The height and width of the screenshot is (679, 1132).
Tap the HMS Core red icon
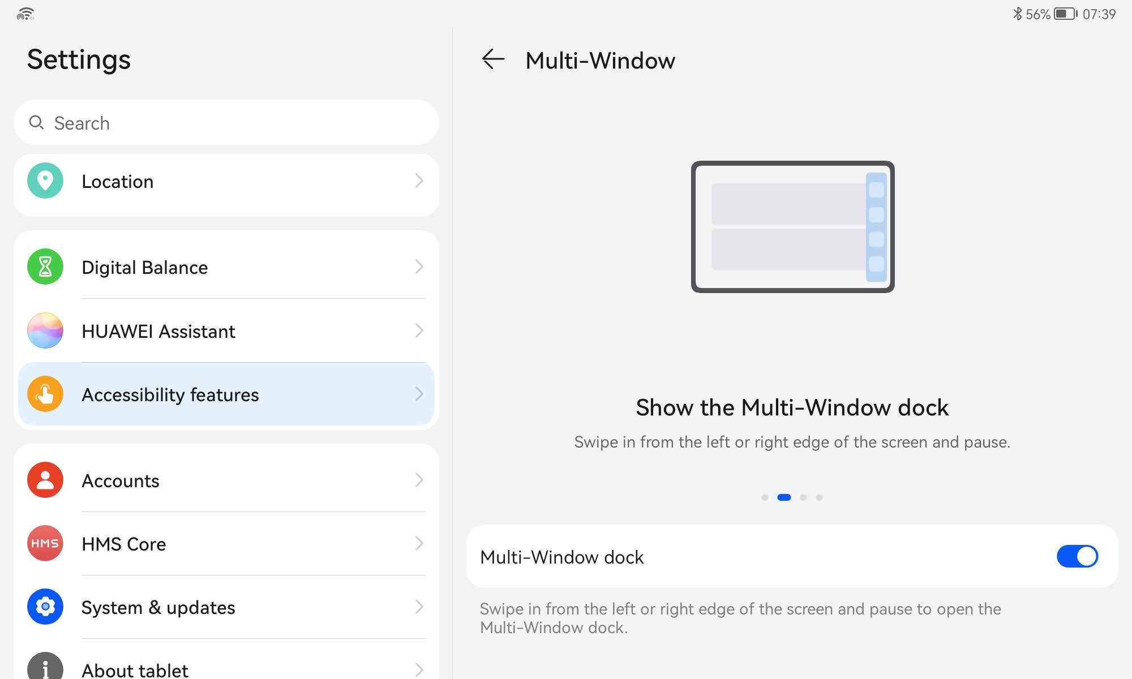coord(45,543)
